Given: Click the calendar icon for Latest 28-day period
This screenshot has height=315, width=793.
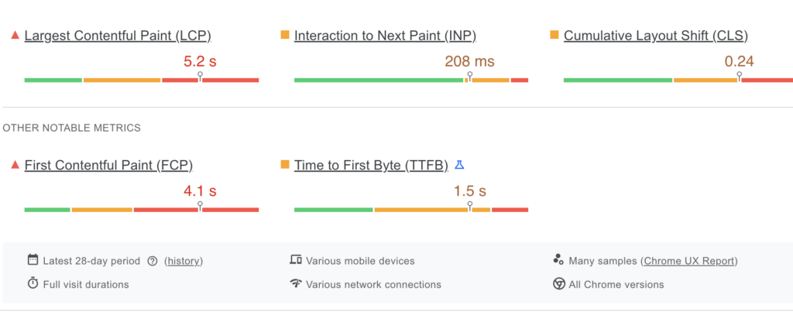Looking at the screenshot, I should 33,260.
